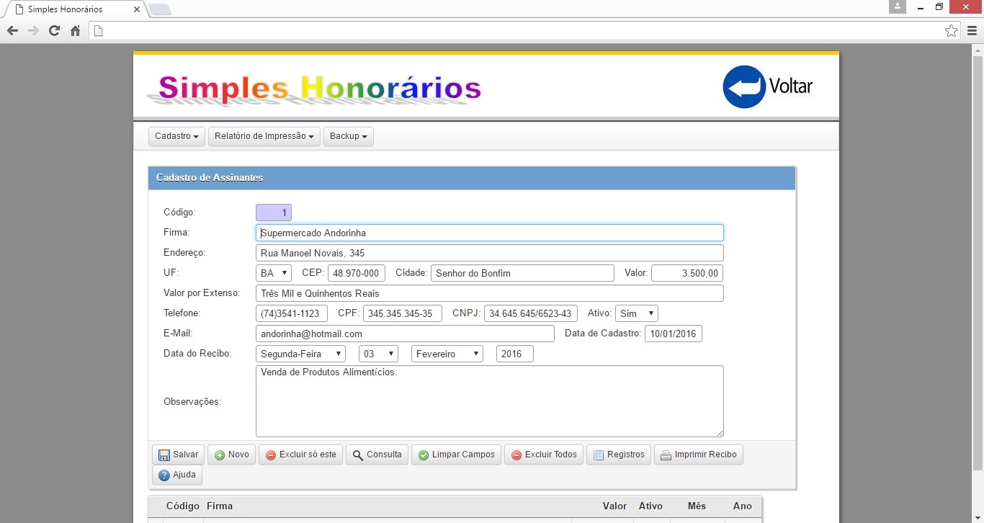Screen dimensions: 984x523
Task: Expand the UF state dropdown
Action: click(274, 273)
